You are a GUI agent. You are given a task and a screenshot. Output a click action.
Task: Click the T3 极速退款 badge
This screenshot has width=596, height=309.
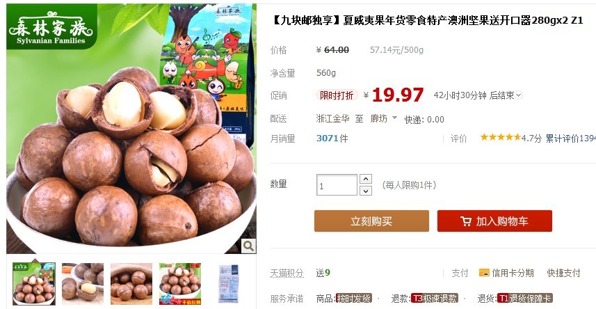click(435, 299)
